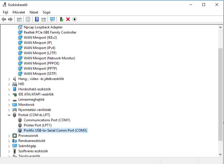Click the red X uninstall device icon
The image size is (224, 164).
(68, 19)
